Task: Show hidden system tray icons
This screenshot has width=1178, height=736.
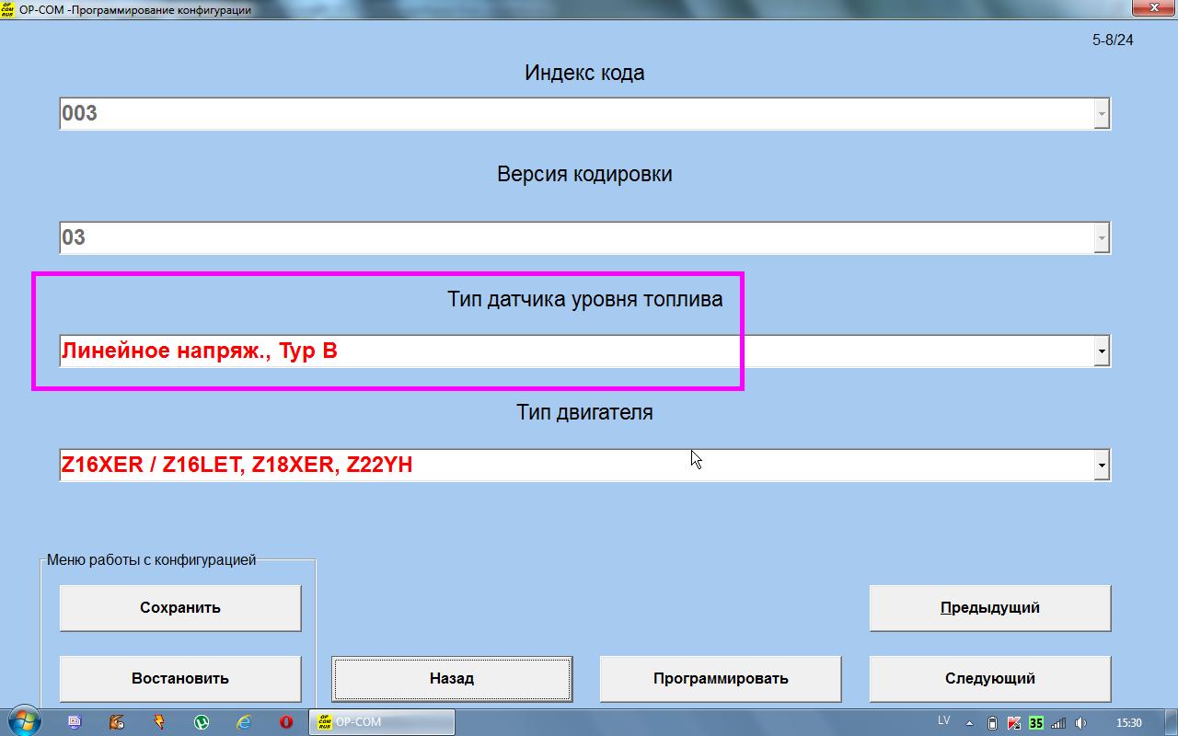Action: [971, 723]
